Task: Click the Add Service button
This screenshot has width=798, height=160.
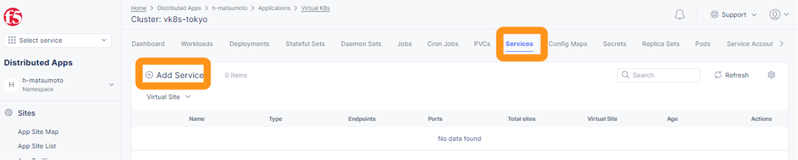Action: click(174, 75)
